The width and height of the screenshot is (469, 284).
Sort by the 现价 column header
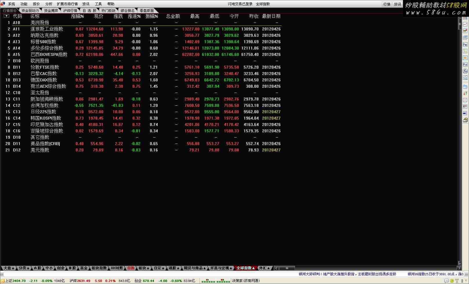click(99, 16)
